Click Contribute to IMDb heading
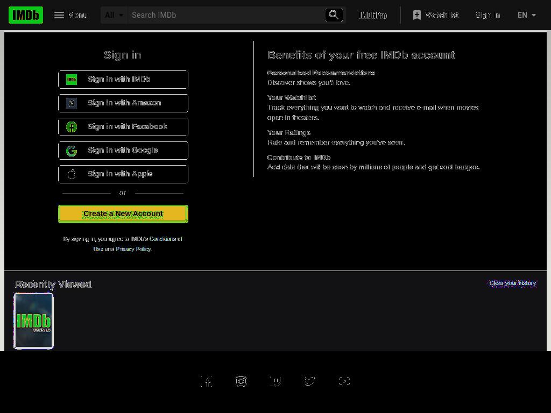Image resolution: width=551 pixels, height=413 pixels. point(299,158)
